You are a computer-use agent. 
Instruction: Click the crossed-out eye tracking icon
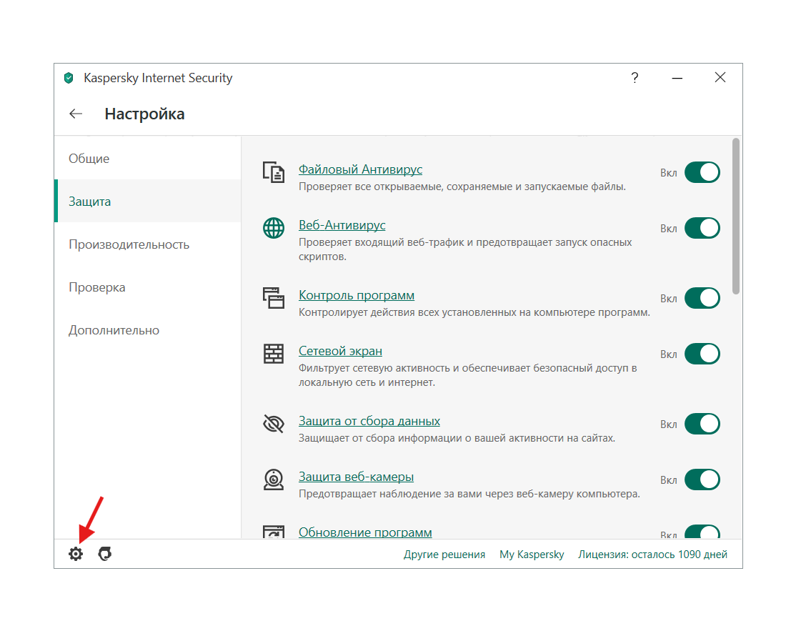(x=274, y=424)
